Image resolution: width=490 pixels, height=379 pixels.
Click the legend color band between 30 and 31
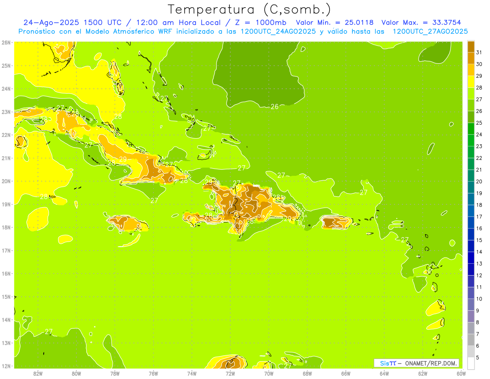(471, 58)
